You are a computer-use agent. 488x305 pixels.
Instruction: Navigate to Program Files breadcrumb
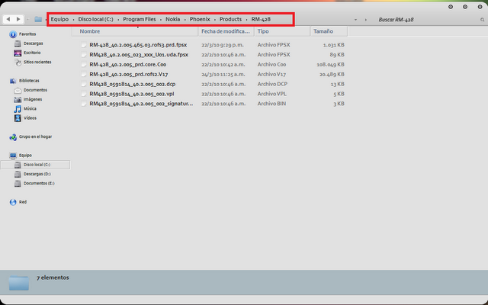tap(140, 19)
